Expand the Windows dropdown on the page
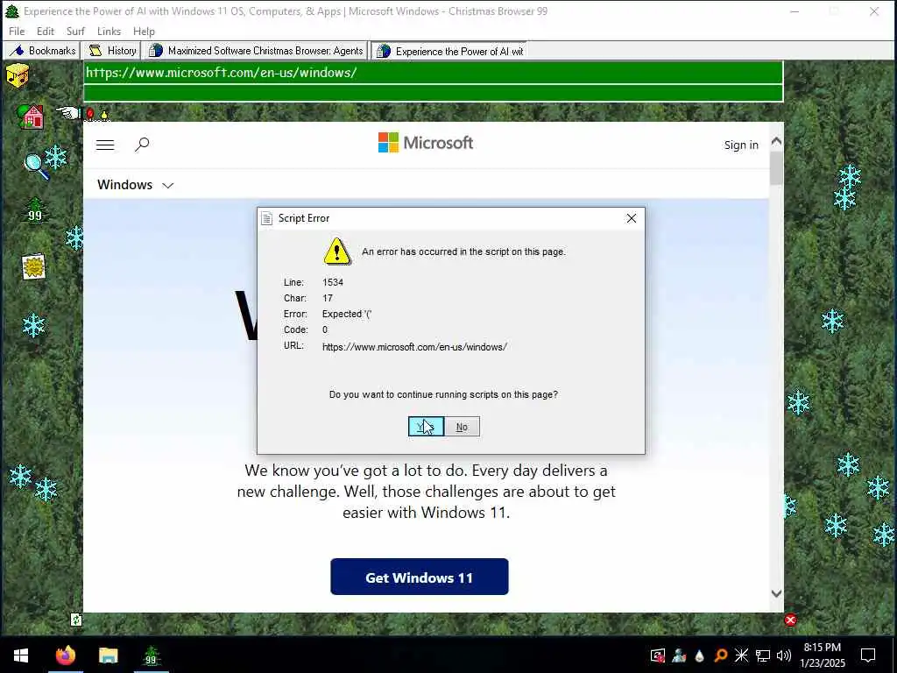This screenshot has height=673, width=897. pyautogui.click(x=135, y=185)
